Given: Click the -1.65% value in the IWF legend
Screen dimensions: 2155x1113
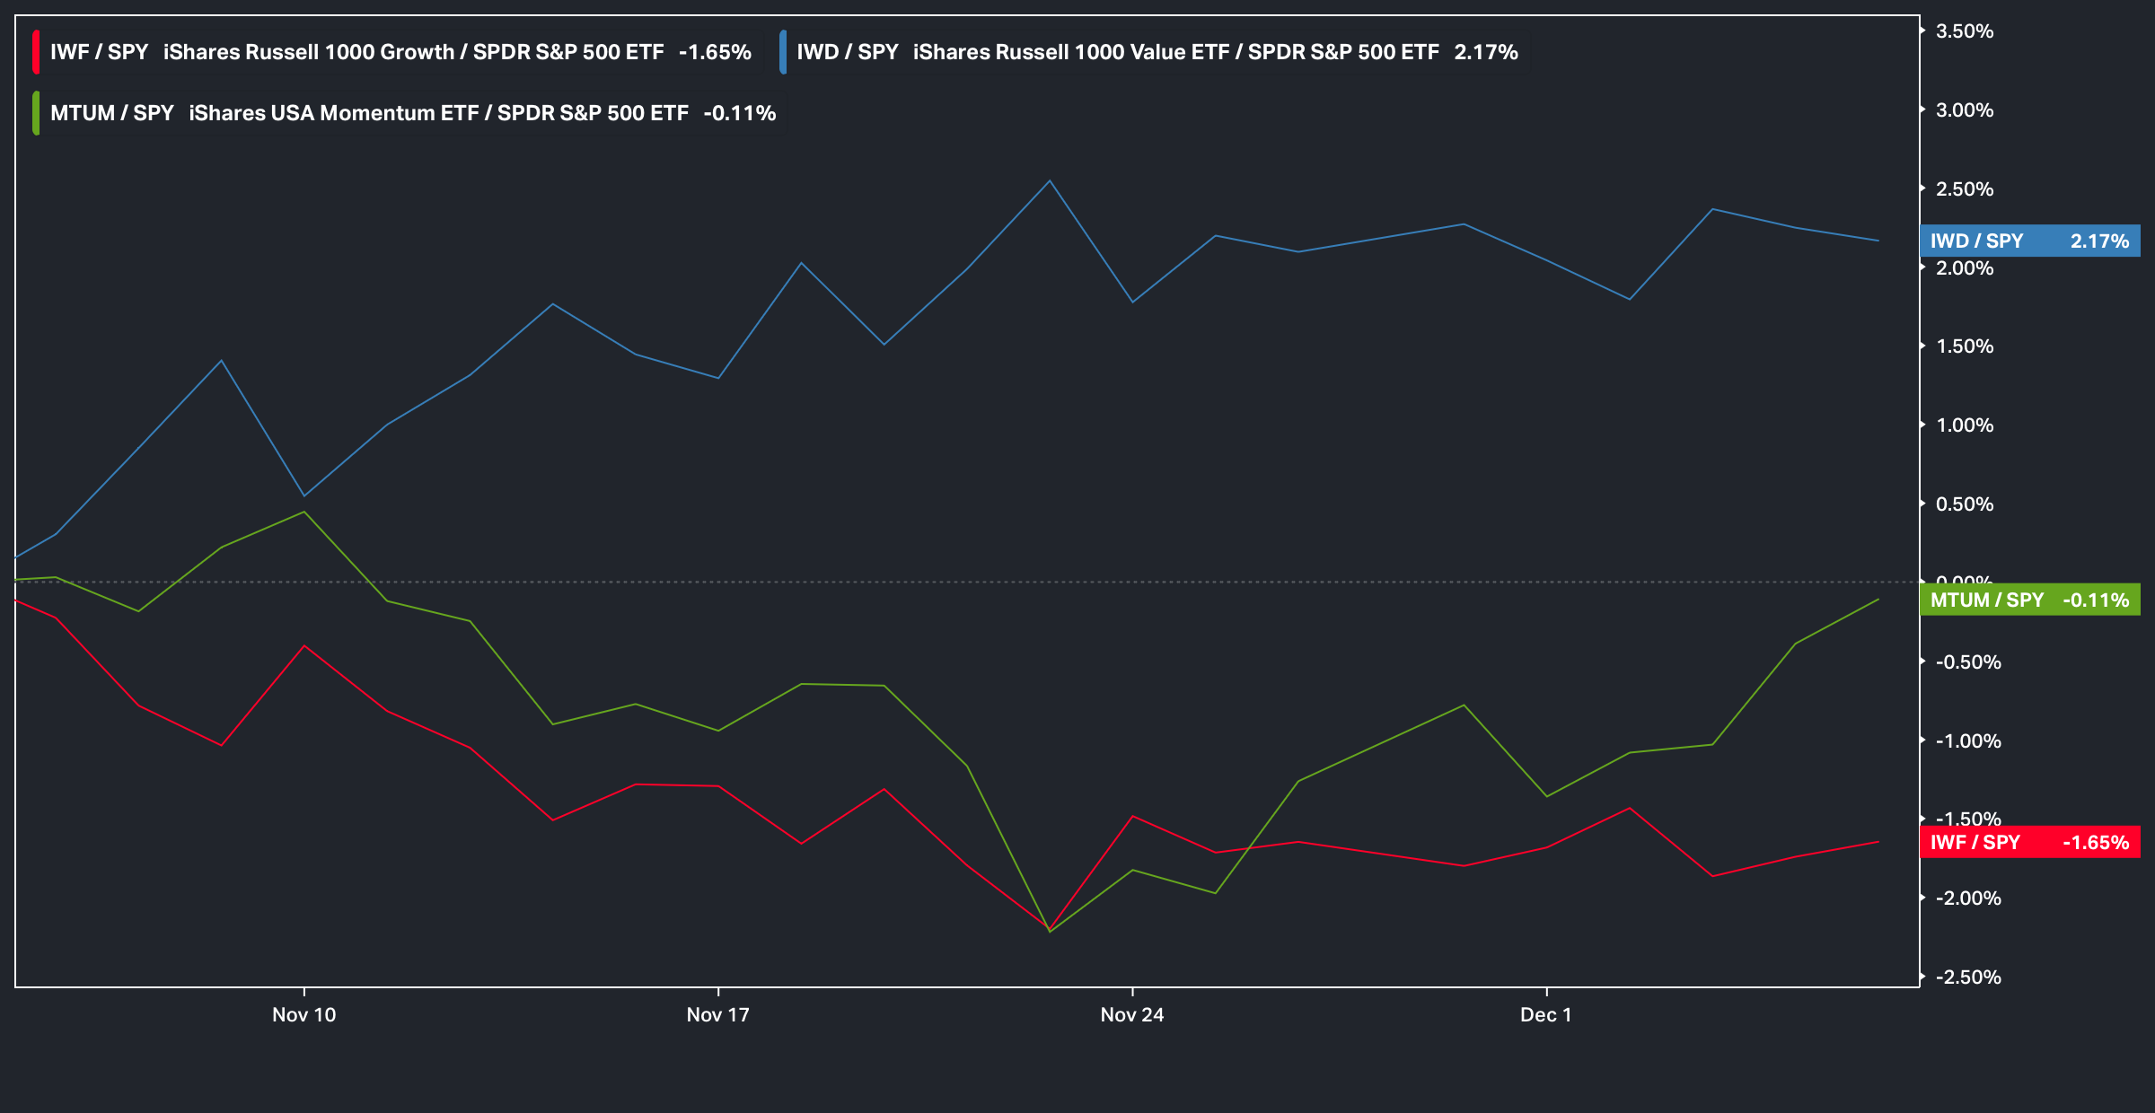Looking at the screenshot, I should (715, 52).
